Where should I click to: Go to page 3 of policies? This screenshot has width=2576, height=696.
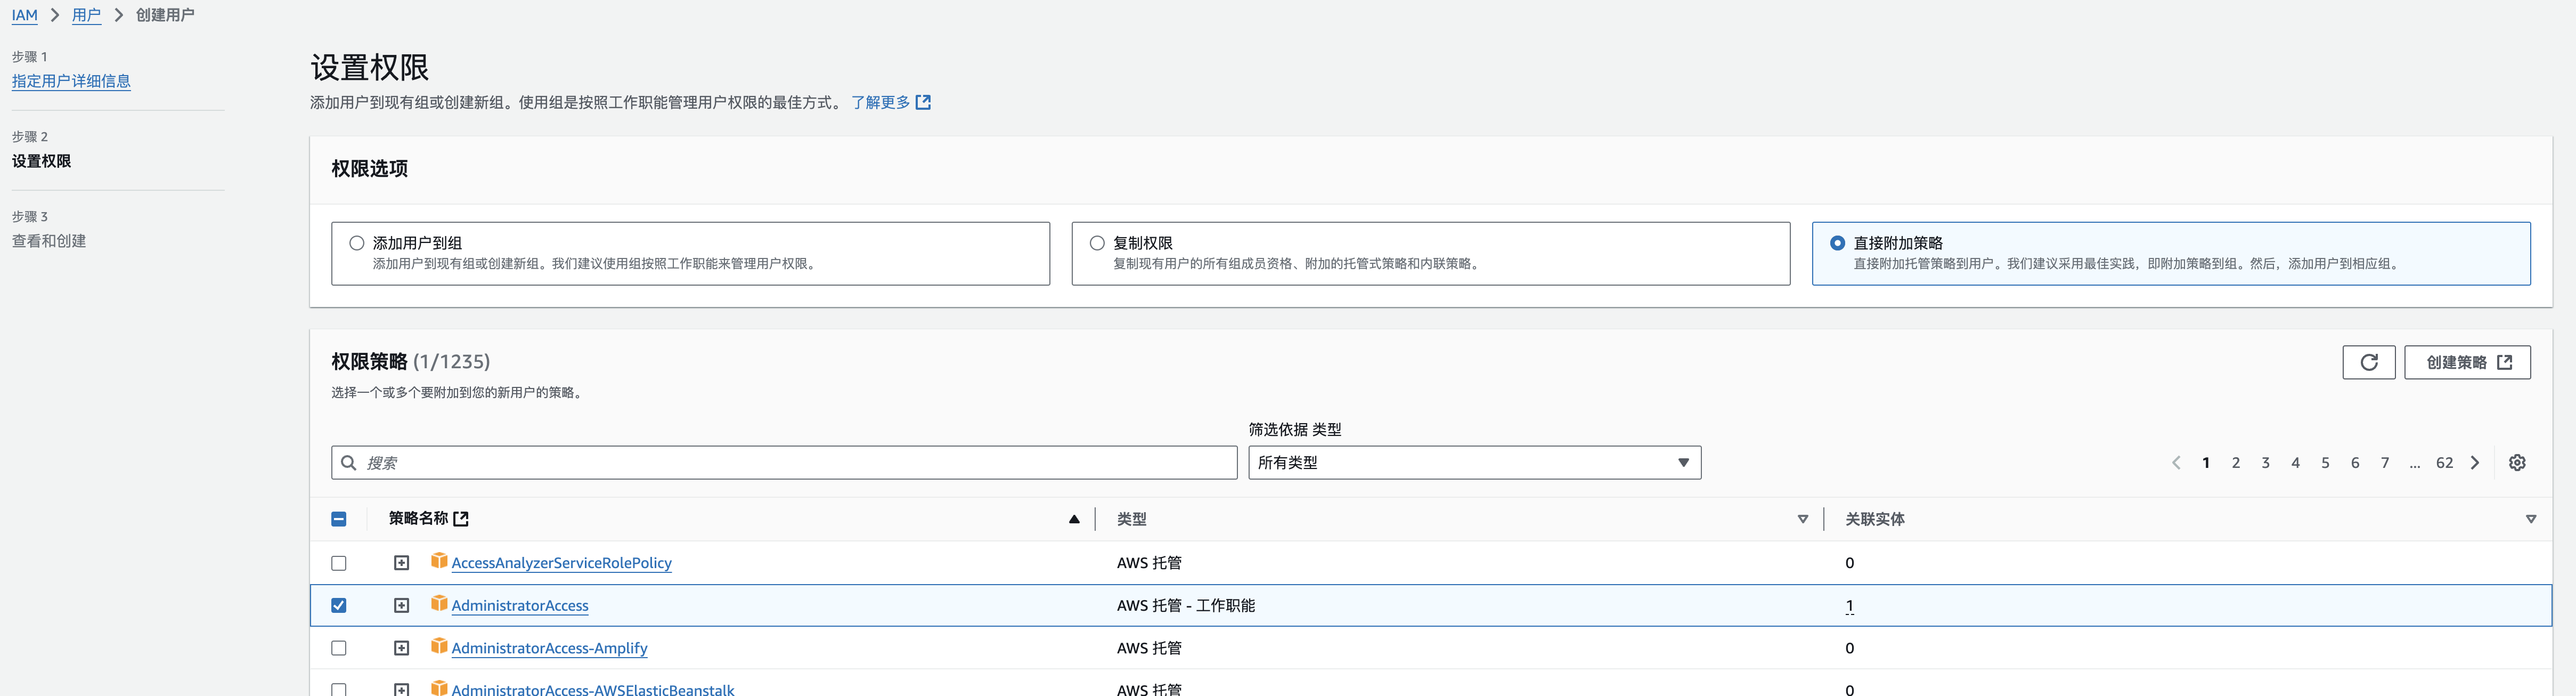click(2265, 462)
